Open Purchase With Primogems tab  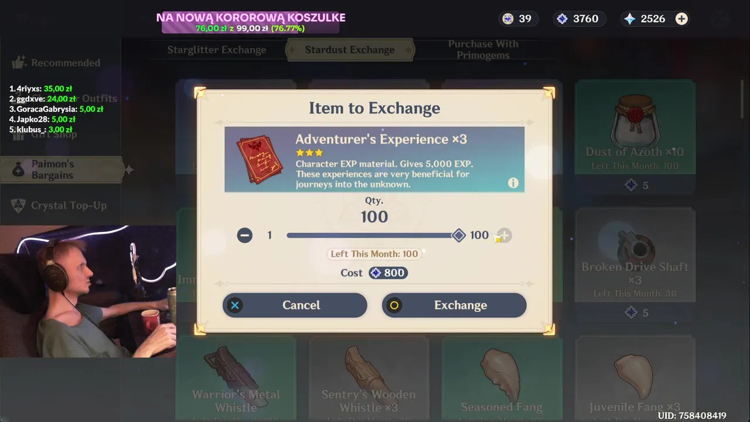(483, 50)
